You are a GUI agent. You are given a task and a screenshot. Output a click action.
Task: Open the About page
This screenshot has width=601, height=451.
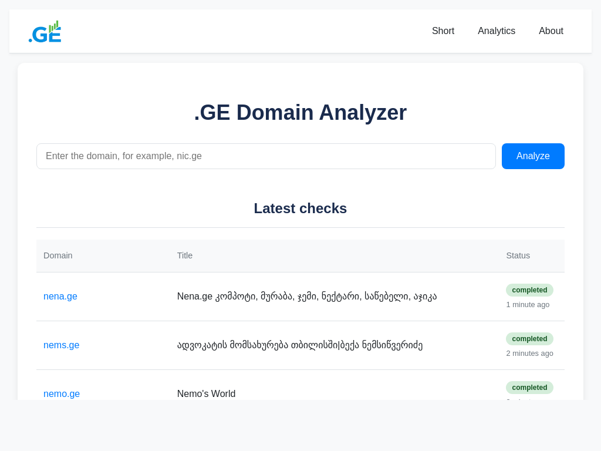pos(551,31)
